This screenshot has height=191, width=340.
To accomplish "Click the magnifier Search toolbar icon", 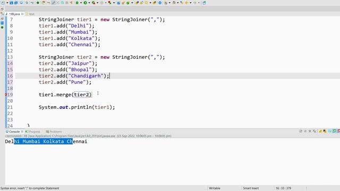I will pos(147,3).
